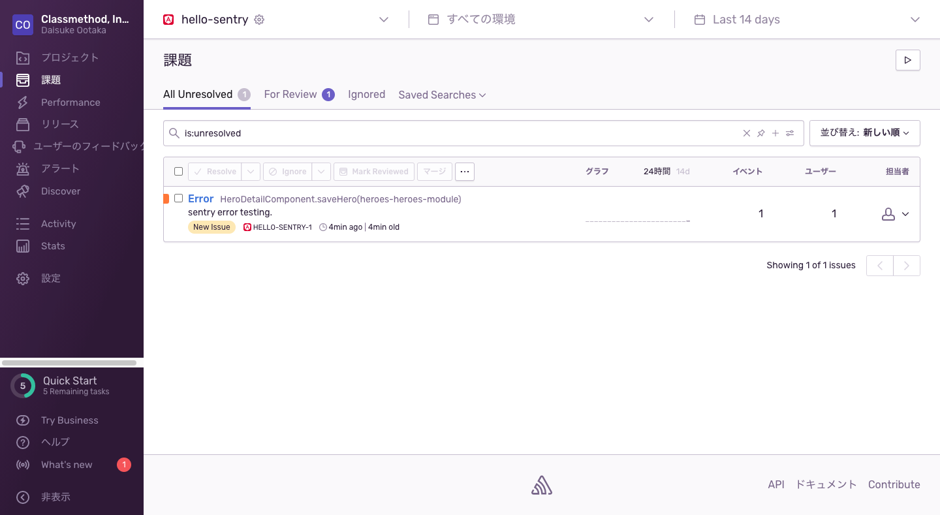The image size is (940, 515).
Task: Click the Quick Start progress ring
Action: (x=23, y=386)
